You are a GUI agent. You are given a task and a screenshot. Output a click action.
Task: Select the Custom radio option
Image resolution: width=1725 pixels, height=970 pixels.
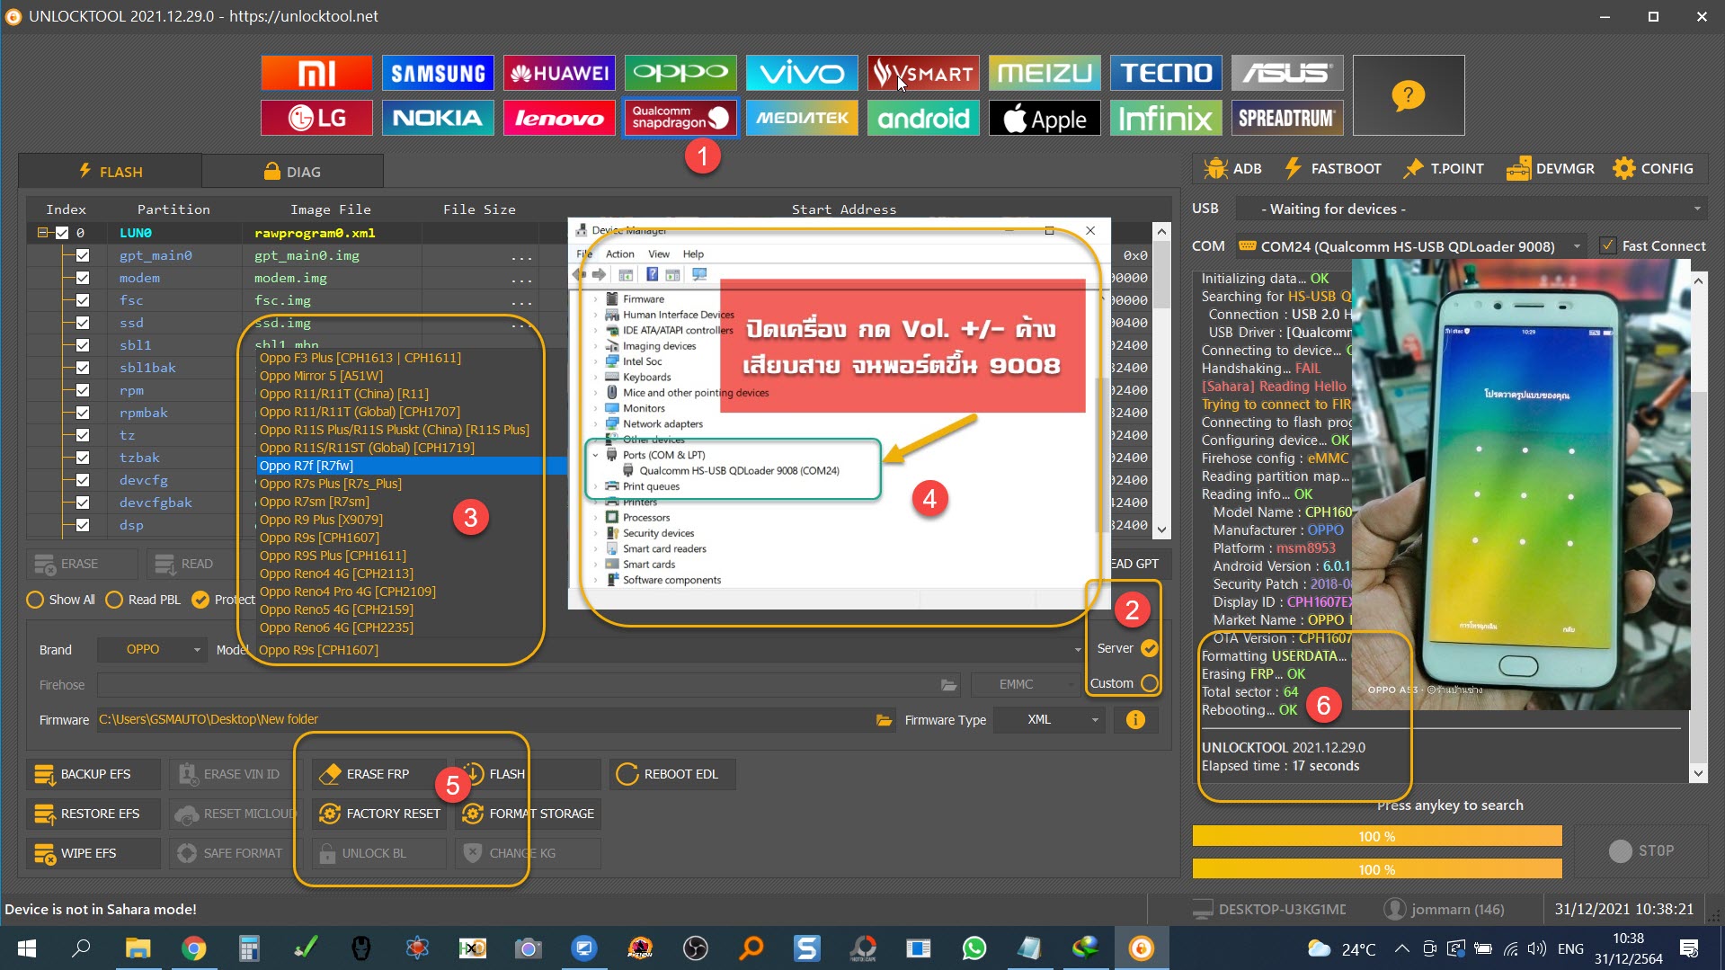click(1149, 683)
